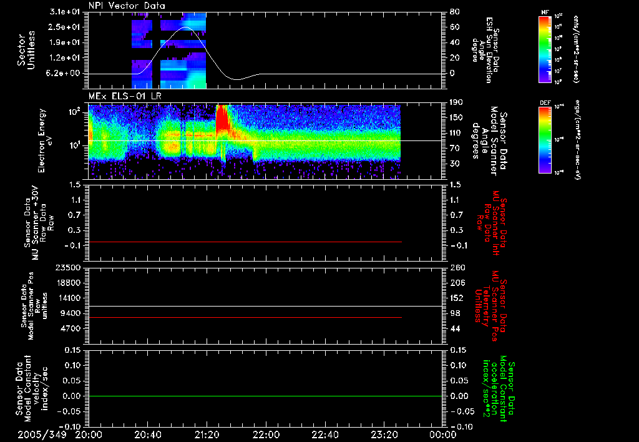Select the "MEx ELS-01 LR" panel title
Screen dimensions: 639x442
(125, 97)
